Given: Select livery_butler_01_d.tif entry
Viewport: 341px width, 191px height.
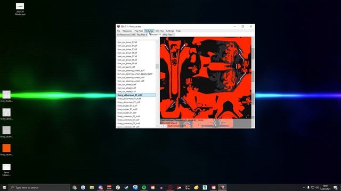Looking at the screenshot, I should pos(136,106).
